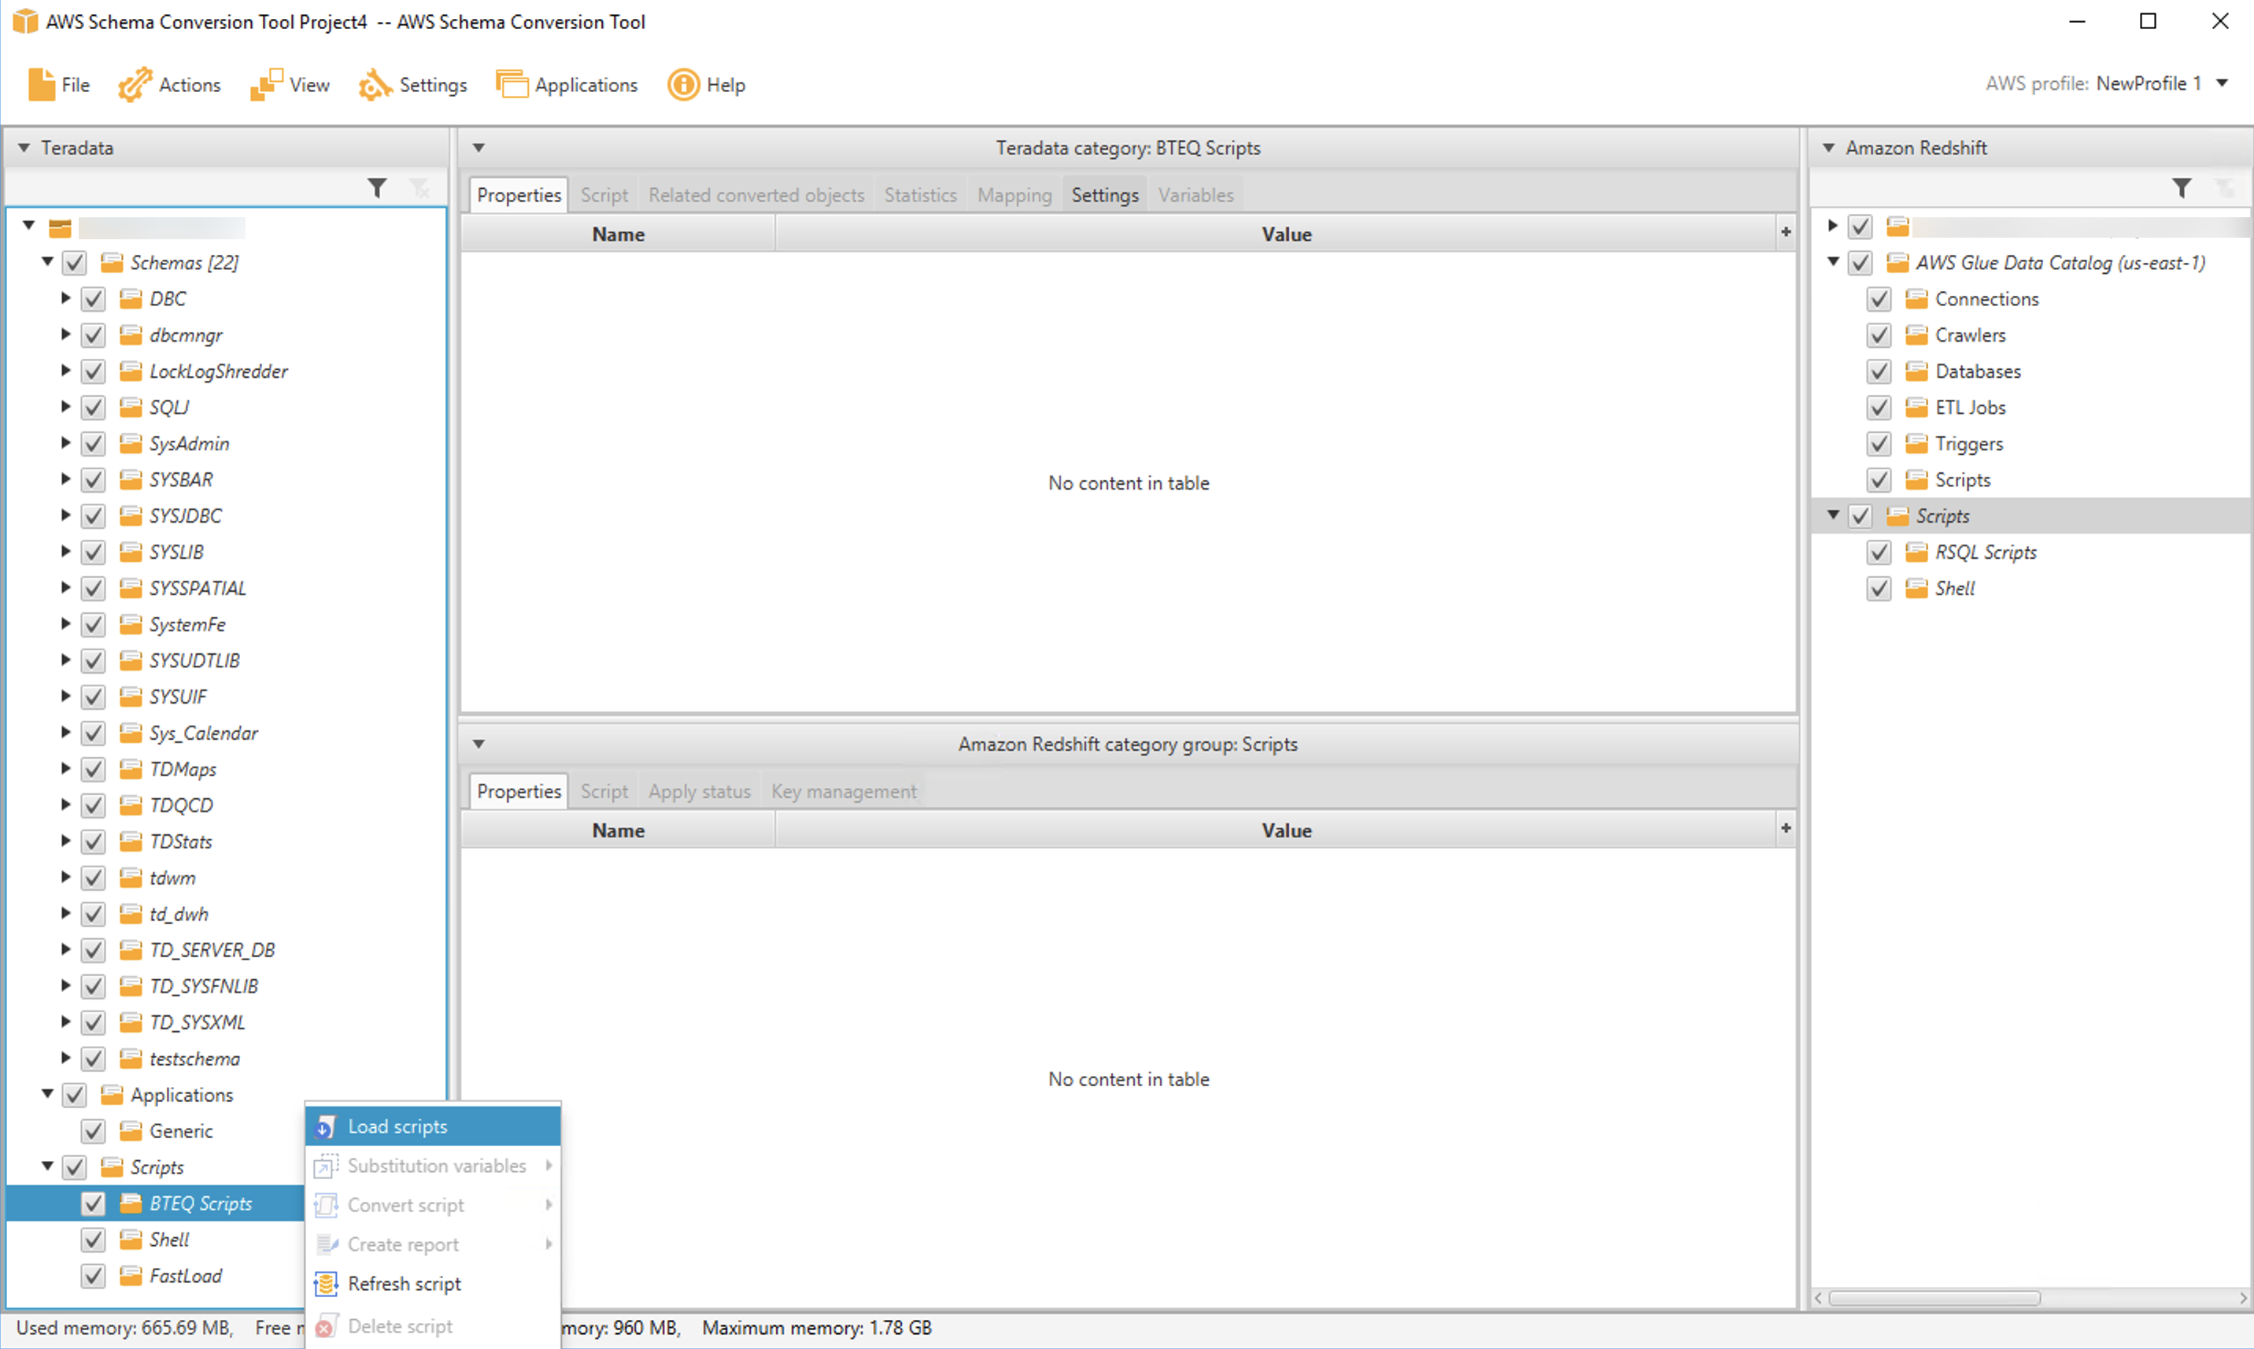Uncheck the DBC schema checkbox
Screen dimensions: 2254x1349
(x=94, y=299)
